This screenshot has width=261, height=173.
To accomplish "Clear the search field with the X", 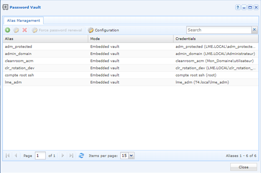I will tap(254, 30).
